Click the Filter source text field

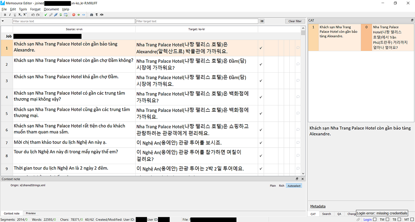(73, 21)
